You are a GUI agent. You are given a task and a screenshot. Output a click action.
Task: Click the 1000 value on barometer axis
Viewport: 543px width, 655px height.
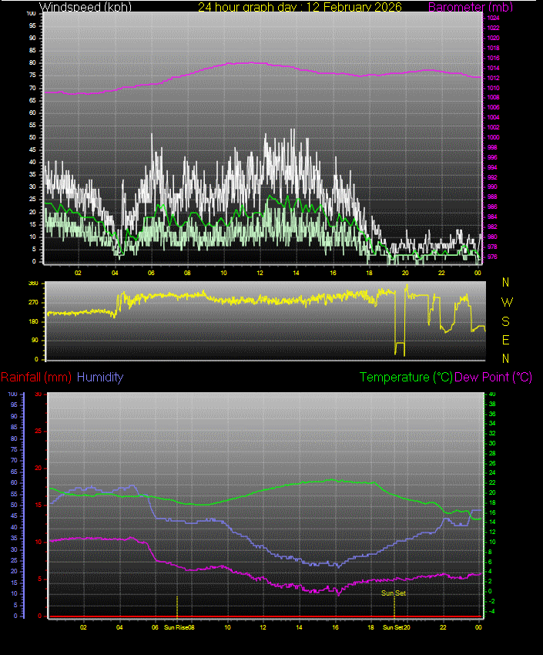[494, 137]
